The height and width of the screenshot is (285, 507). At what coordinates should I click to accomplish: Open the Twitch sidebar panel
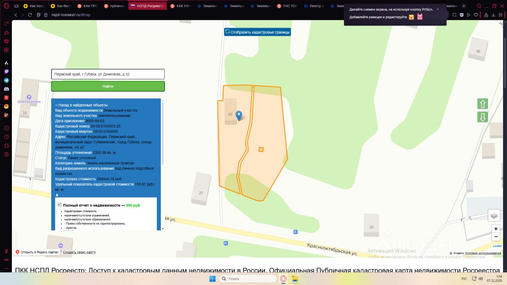(x=6, y=72)
